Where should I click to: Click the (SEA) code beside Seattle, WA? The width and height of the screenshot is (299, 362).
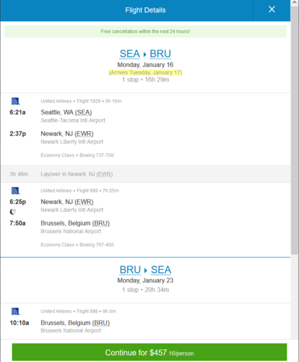tap(83, 113)
